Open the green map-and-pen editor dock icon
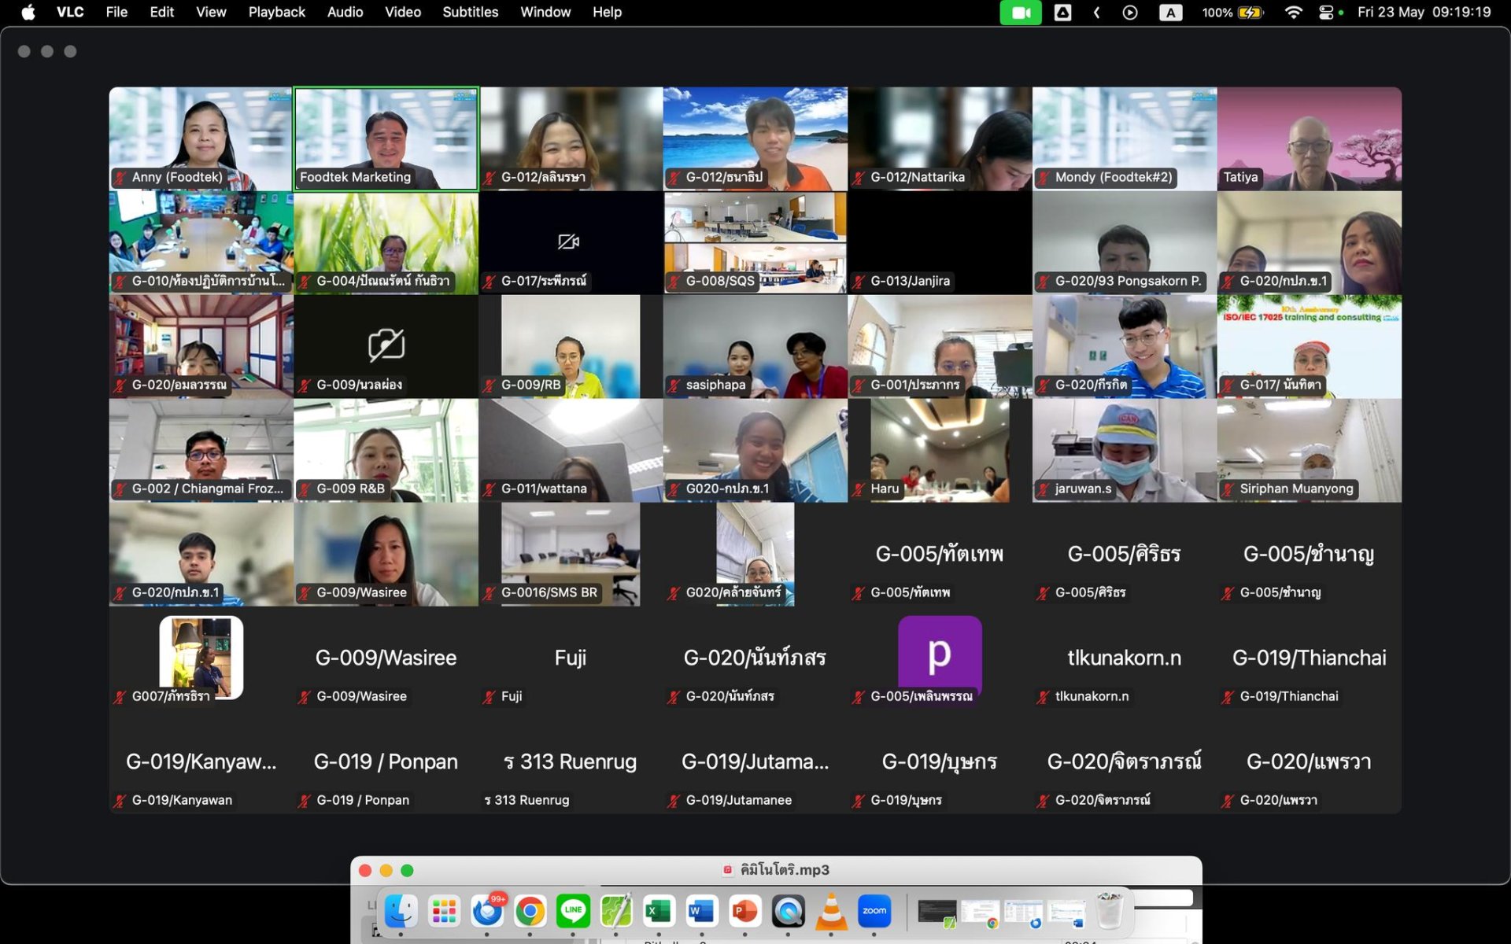The image size is (1511, 944). (x=616, y=911)
